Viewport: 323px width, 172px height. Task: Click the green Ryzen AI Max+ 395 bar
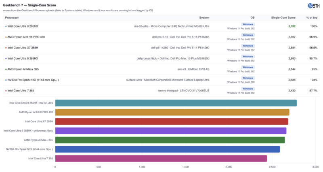pyautogui.click(x=170, y=140)
